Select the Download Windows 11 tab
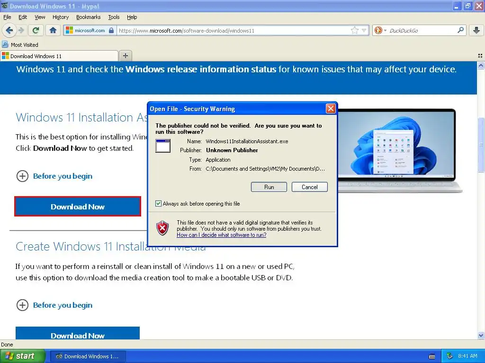 [59, 56]
